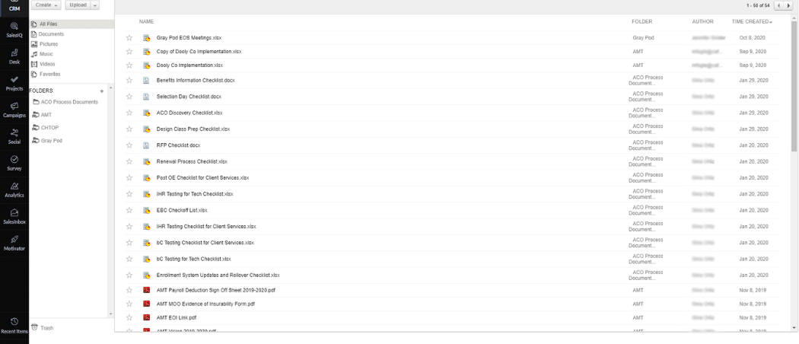Click the document icon for Benefits Information Checklist
This screenshot has width=799, height=344.
(146, 80)
